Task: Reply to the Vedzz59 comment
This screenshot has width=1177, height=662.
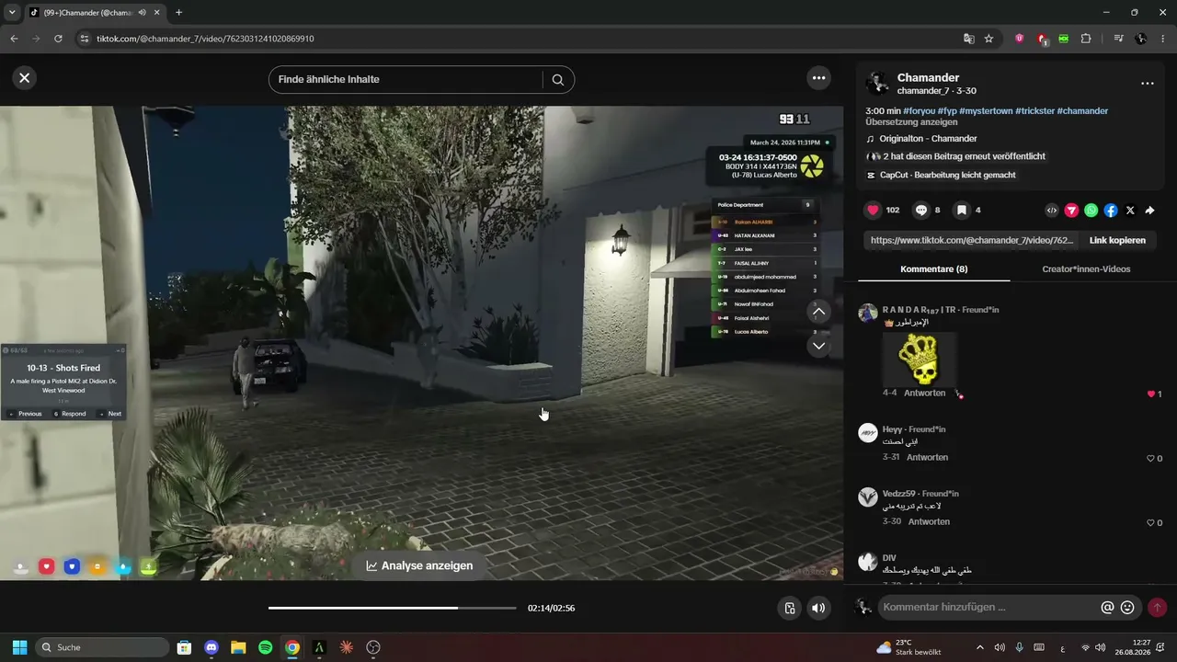Action: 929,521
